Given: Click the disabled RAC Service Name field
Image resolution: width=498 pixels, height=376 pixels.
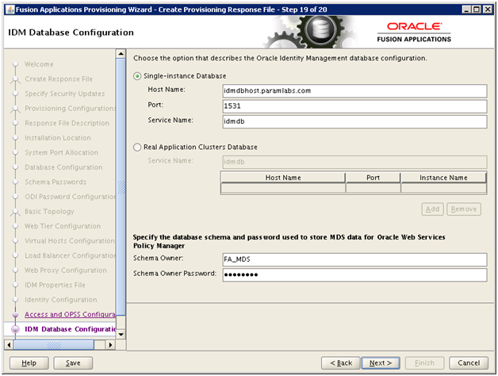Looking at the screenshot, I should click(354, 162).
